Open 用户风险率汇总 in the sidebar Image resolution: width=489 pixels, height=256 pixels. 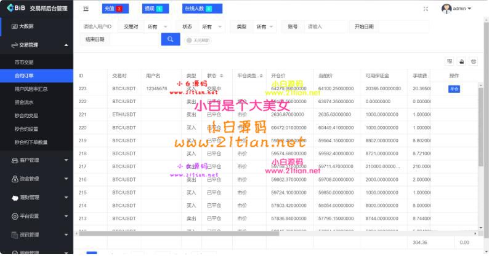point(31,89)
